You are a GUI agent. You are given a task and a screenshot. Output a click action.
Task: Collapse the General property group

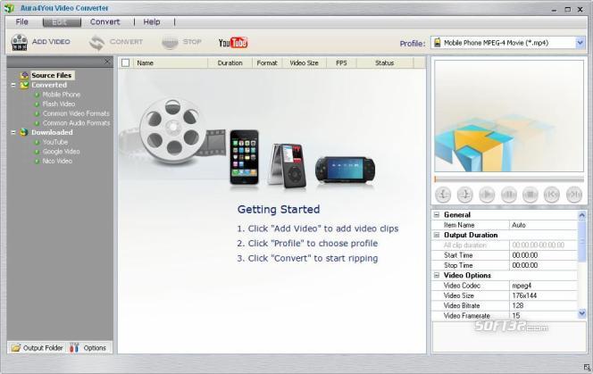(x=437, y=215)
